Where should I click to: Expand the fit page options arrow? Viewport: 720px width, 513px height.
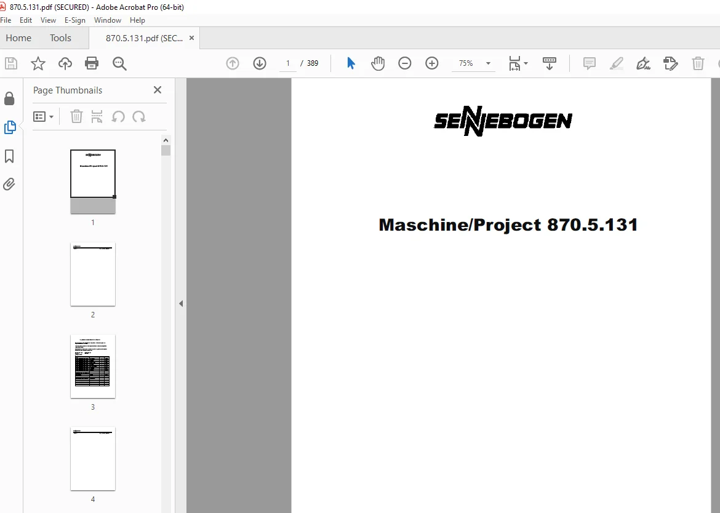526,63
